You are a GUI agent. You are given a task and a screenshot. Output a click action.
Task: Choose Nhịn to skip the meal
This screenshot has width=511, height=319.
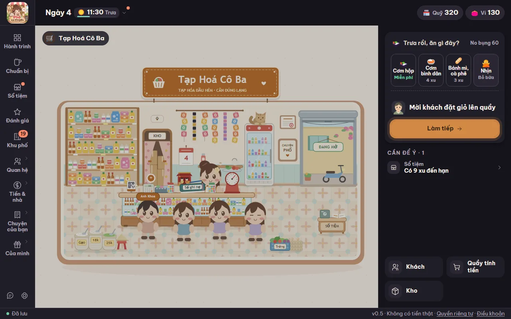pos(486,70)
